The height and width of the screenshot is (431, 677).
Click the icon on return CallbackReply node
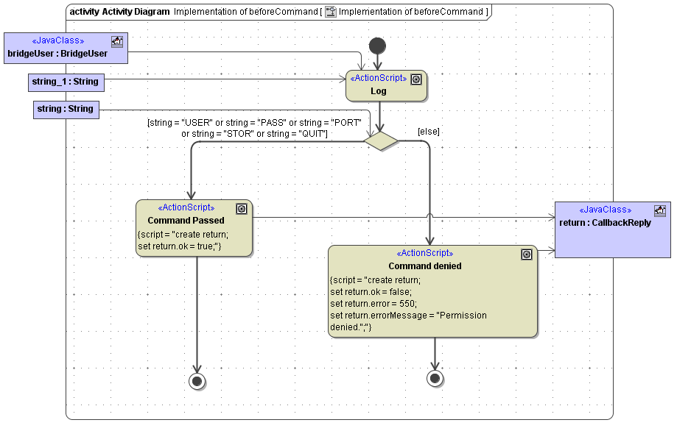659,211
